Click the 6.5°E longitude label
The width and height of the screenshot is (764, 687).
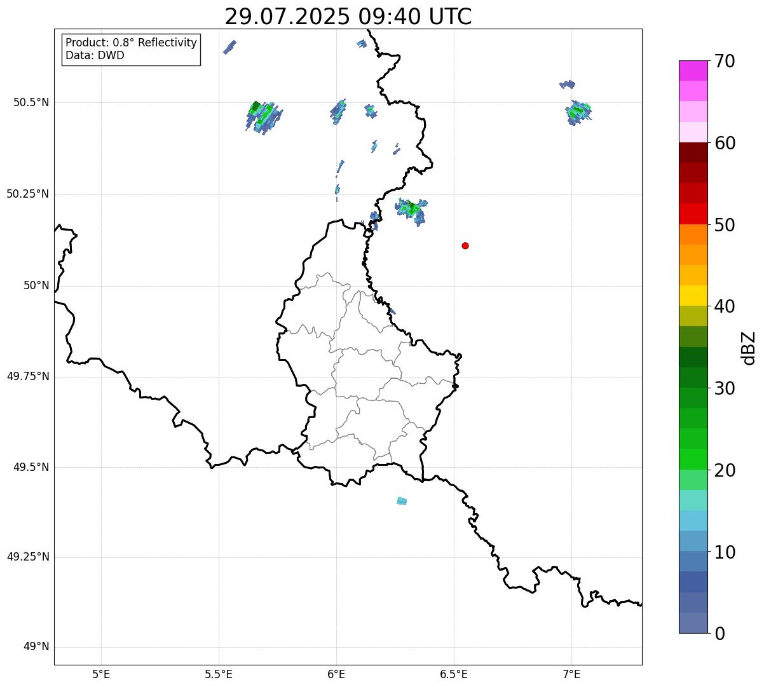pos(454,674)
